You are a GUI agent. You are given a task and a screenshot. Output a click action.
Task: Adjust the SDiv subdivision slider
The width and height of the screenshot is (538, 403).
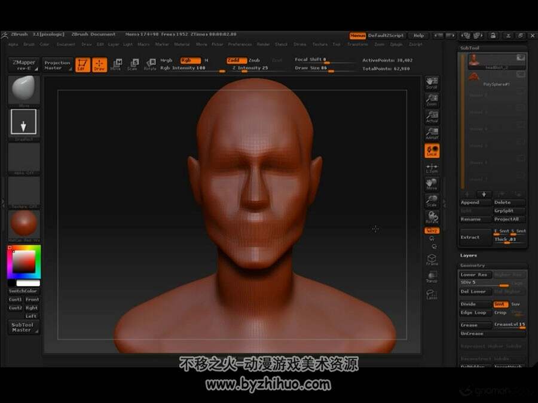(484, 283)
